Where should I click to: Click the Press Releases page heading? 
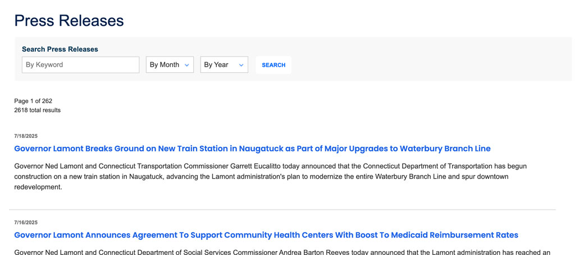[x=69, y=21]
